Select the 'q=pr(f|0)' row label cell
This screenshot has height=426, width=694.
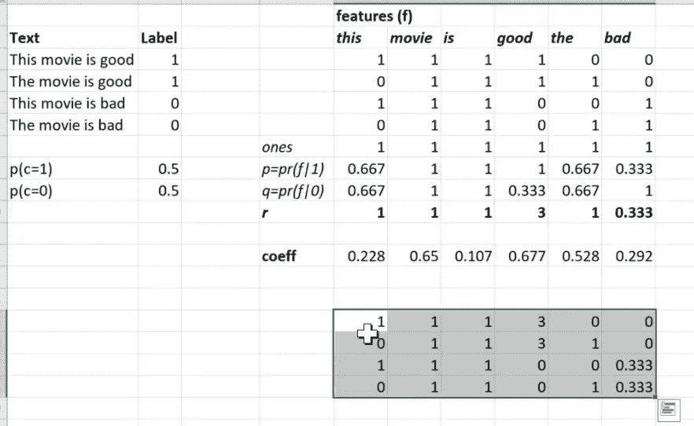293,191
